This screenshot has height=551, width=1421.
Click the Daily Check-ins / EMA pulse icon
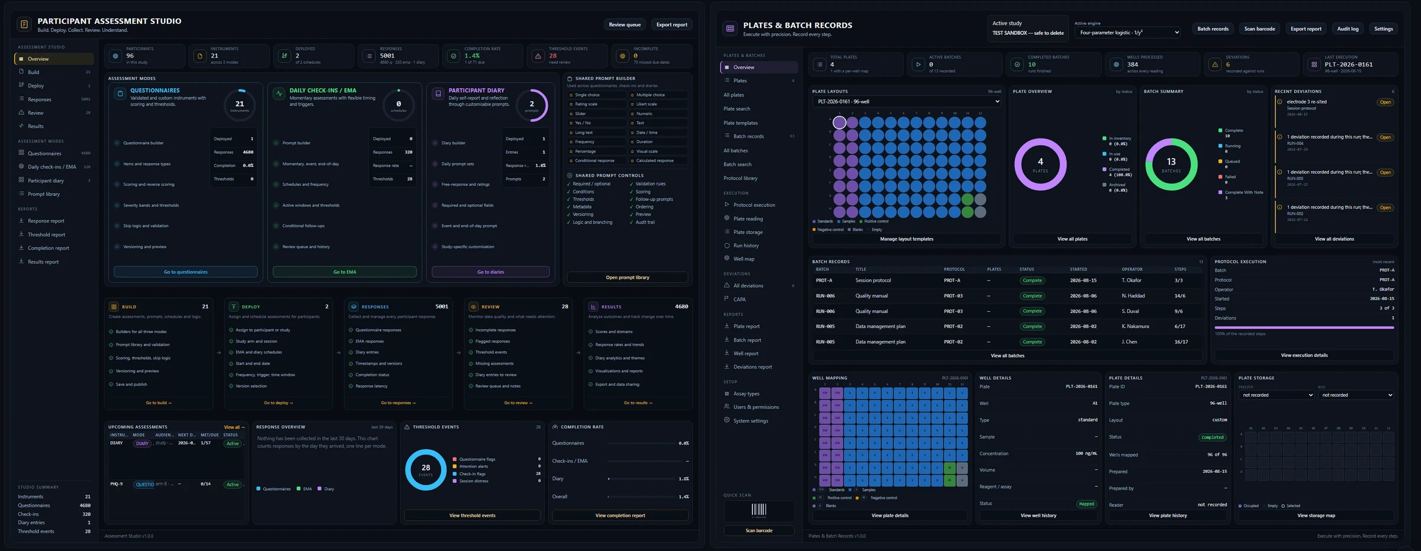[279, 94]
